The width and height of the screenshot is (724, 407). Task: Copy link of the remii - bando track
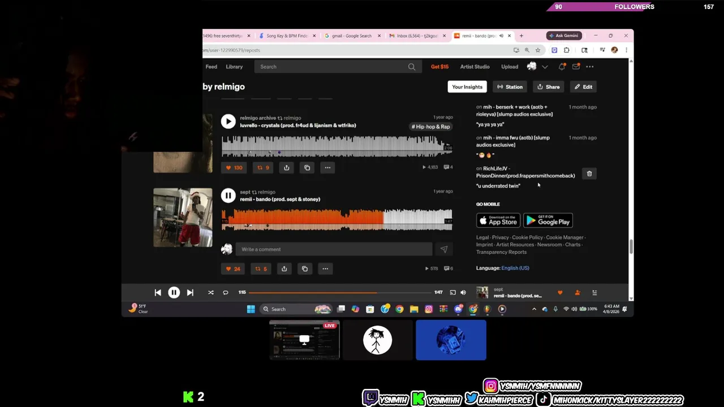[304, 269]
